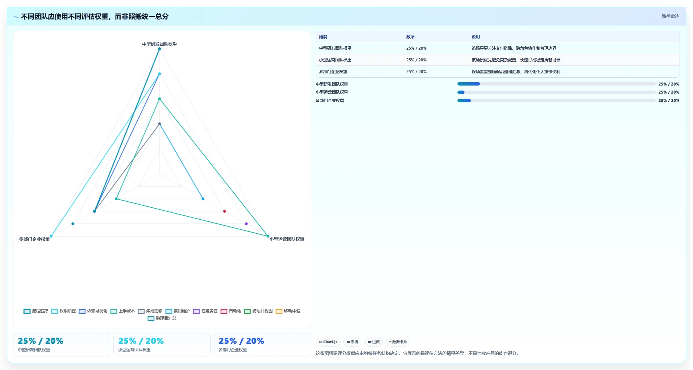The image size is (693, 370).
Task: Click 25% / 20% value in 多部门企业权重 table row
Action: point(416,72)
